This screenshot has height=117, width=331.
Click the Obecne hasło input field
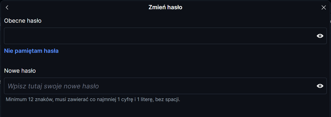(160, 36)
